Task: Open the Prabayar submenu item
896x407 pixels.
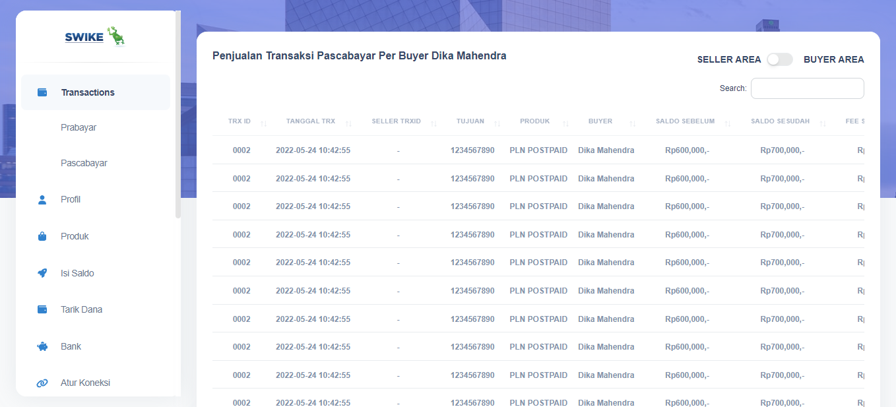Action: 79,127
